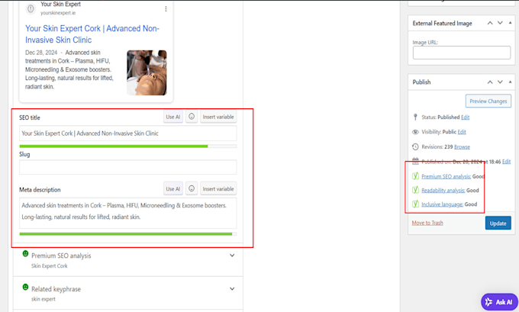Click Yoast icon beside Readability analysis

pos(415,190)
